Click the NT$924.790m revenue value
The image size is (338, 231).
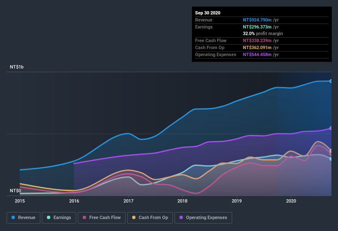point(257,20)
